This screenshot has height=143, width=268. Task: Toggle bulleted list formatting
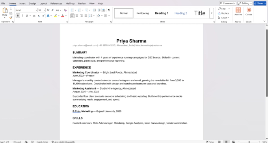point(72,10)
